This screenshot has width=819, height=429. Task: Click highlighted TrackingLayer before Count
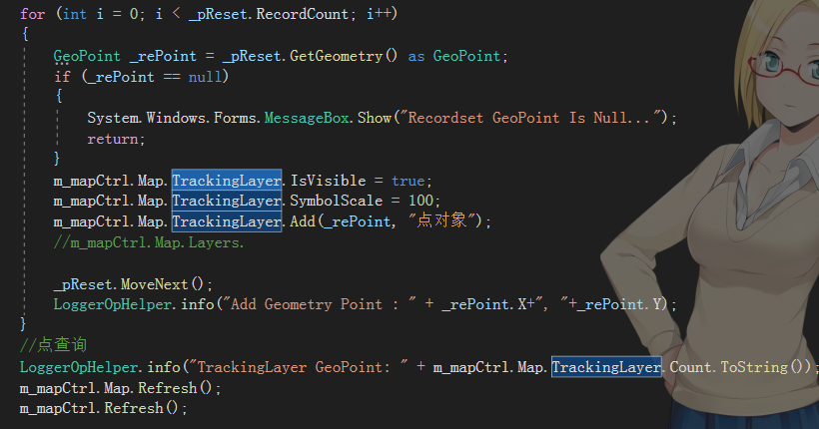tap(606, 367)
